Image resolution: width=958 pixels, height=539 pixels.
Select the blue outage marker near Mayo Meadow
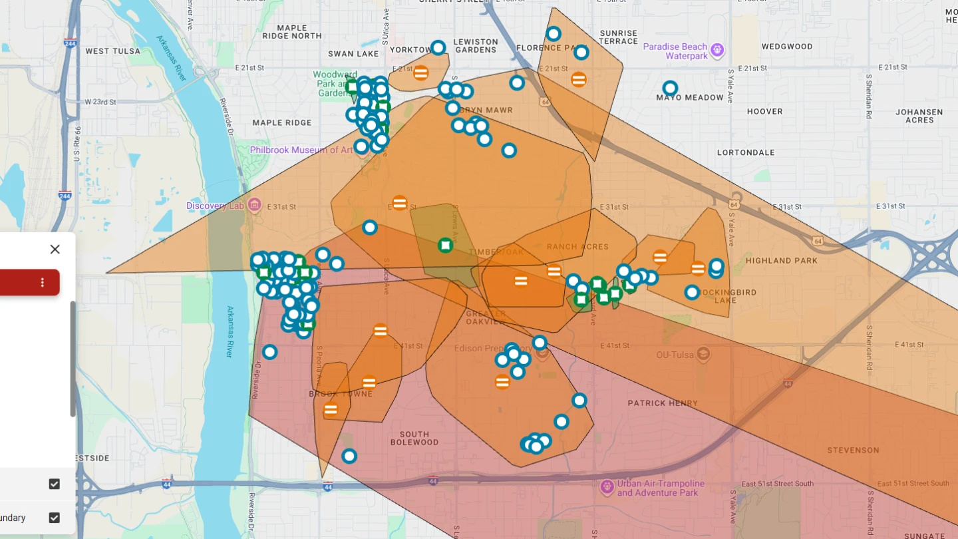tap(670, 87)
